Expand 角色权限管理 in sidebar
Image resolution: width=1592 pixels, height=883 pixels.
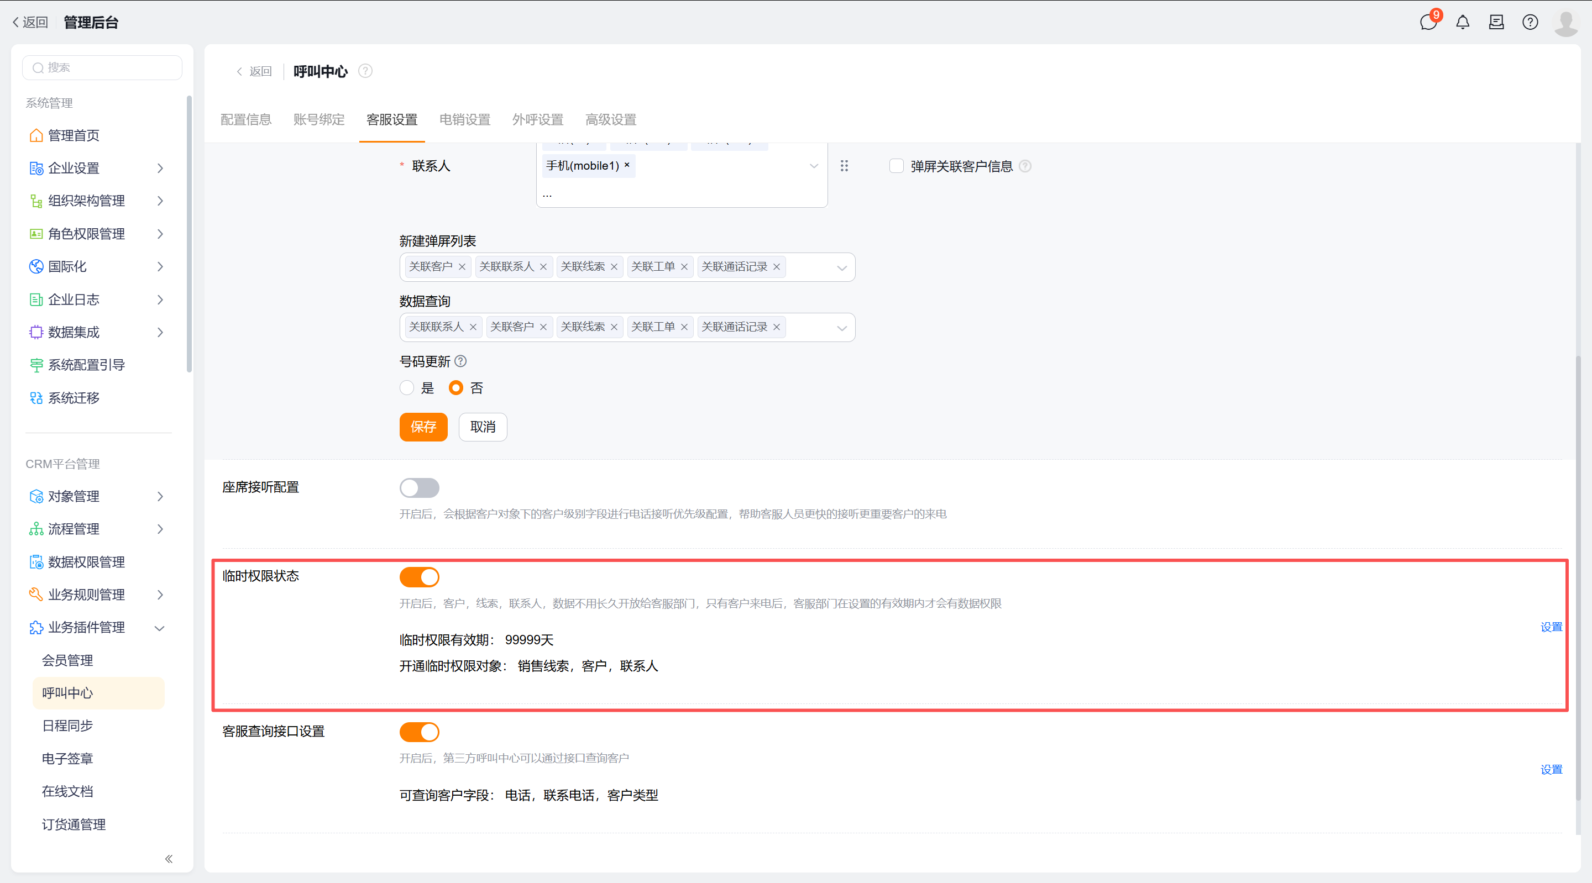point(160,234)
